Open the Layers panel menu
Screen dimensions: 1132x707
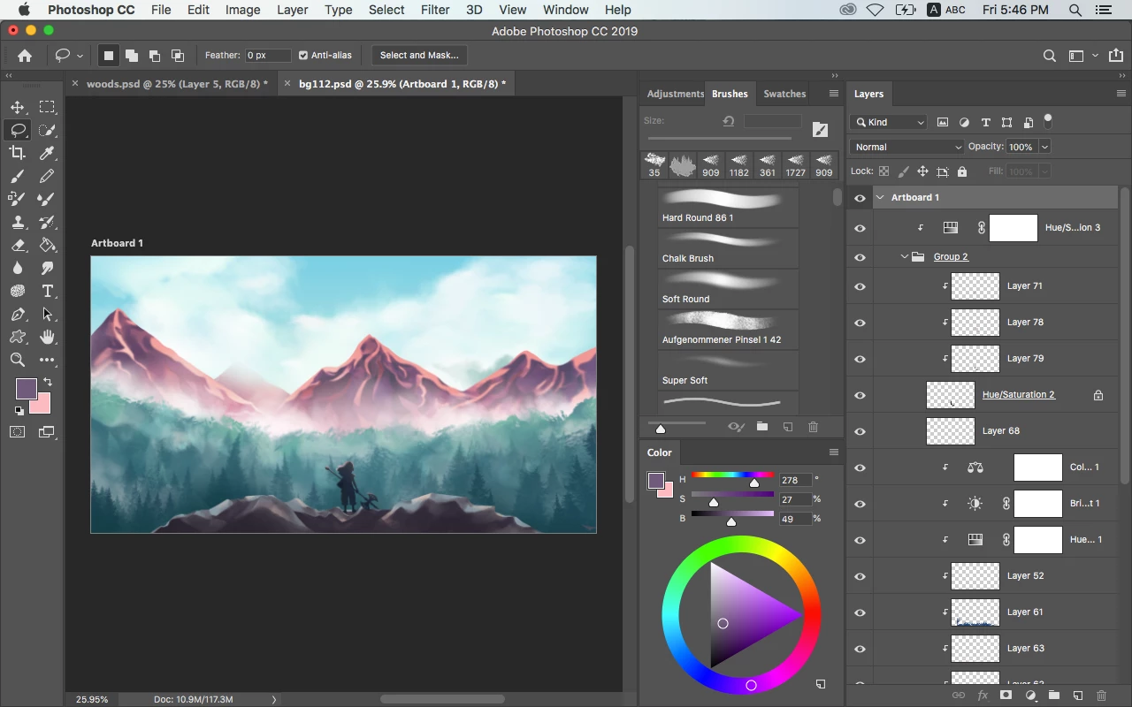click(x=1121, y=94)
